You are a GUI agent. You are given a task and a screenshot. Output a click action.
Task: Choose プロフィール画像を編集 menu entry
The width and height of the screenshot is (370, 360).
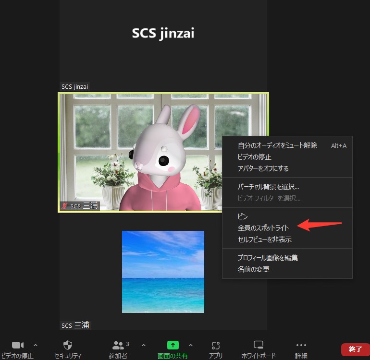(x=287, y=258)
